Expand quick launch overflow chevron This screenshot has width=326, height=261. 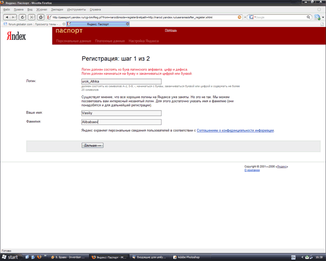coord(45,256)
